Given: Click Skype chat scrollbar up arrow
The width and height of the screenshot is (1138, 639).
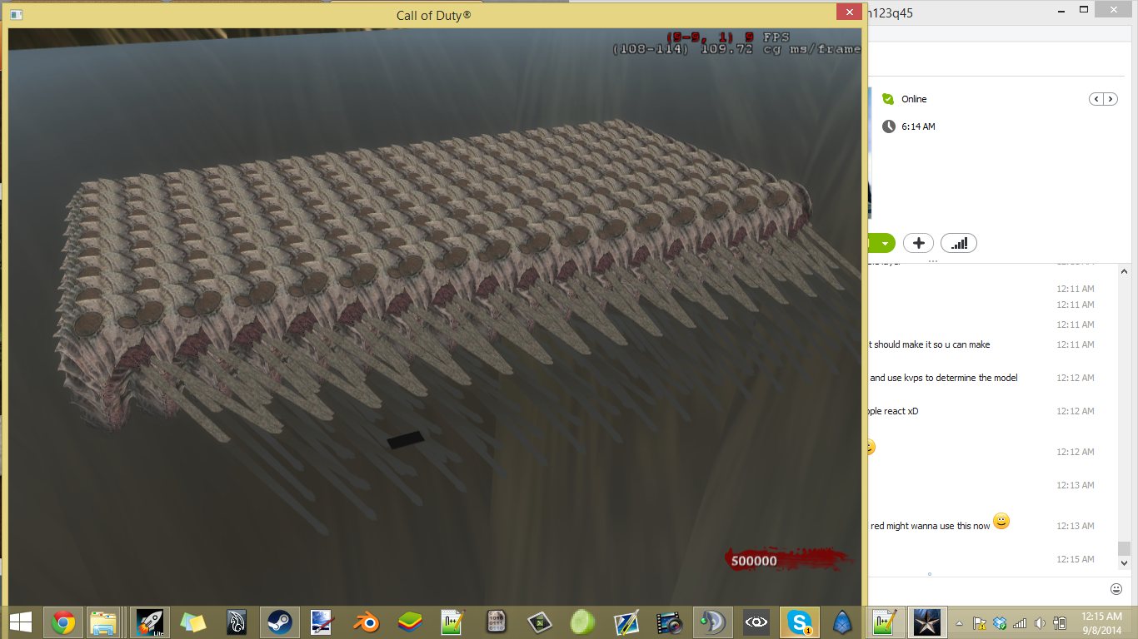Looking at the screenshot, I should pyautogui.click(x=1124, y=272).
